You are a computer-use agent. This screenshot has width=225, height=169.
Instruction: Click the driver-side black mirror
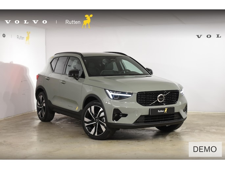coord(74,73)
